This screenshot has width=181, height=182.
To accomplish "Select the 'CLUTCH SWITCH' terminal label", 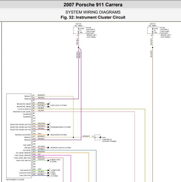I will pos(24,109).
